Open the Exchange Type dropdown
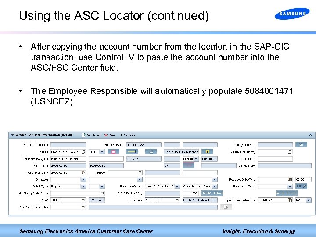The width and height of the screenshot is (316, 237). (x=290, y=187)
